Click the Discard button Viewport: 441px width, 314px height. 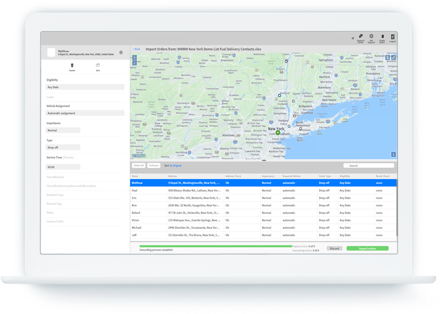coord(334,248)
